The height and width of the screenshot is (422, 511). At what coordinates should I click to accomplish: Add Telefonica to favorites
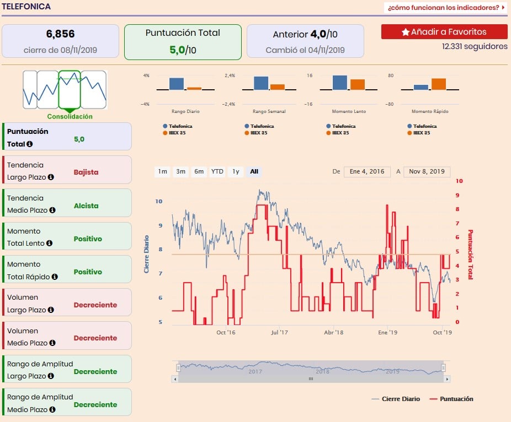click(x=444, y=32)
